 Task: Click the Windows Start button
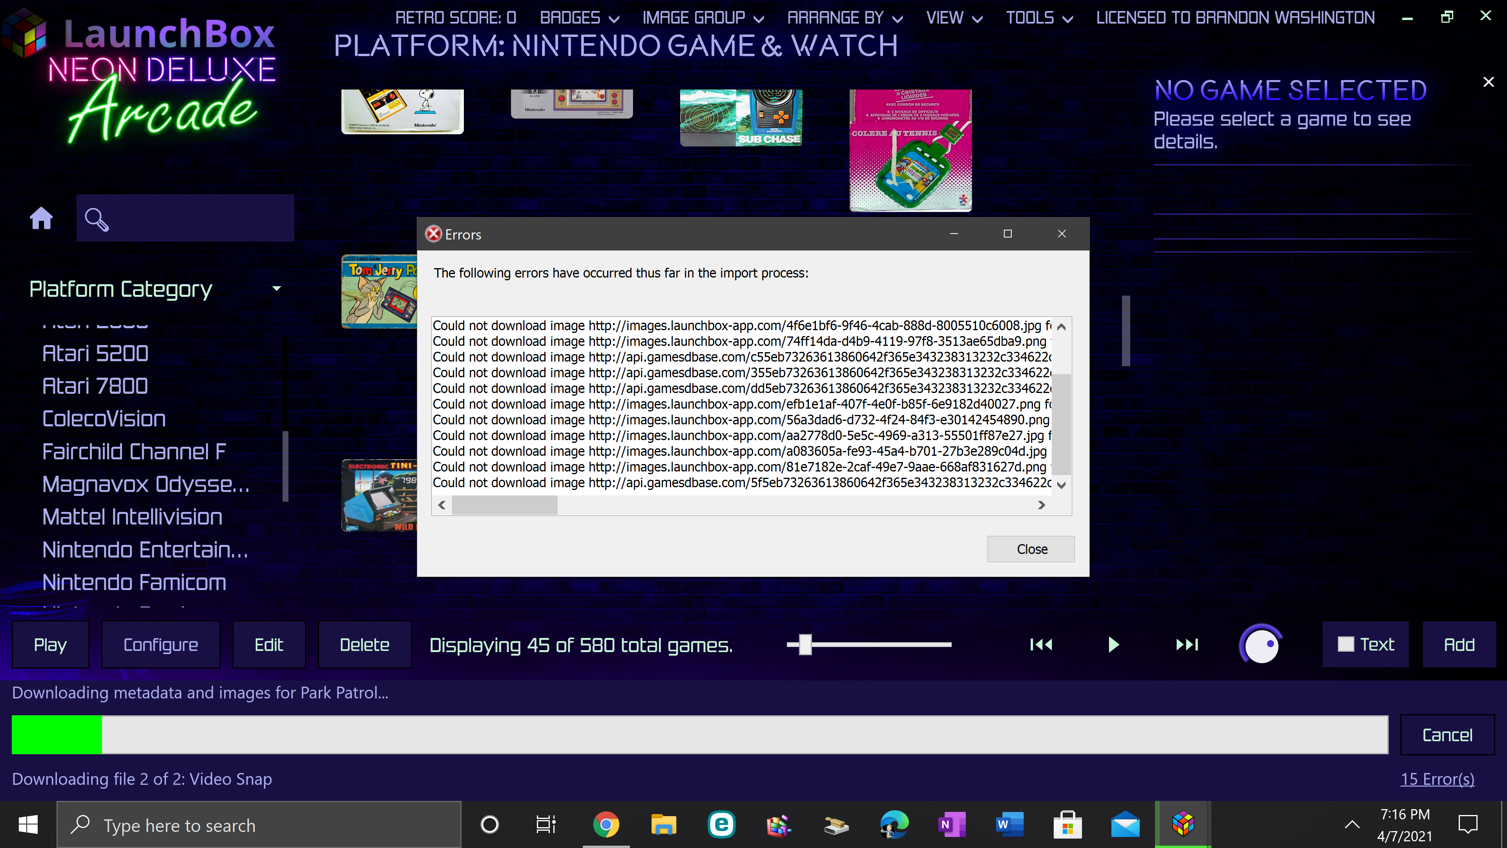[x=28, y=825]
